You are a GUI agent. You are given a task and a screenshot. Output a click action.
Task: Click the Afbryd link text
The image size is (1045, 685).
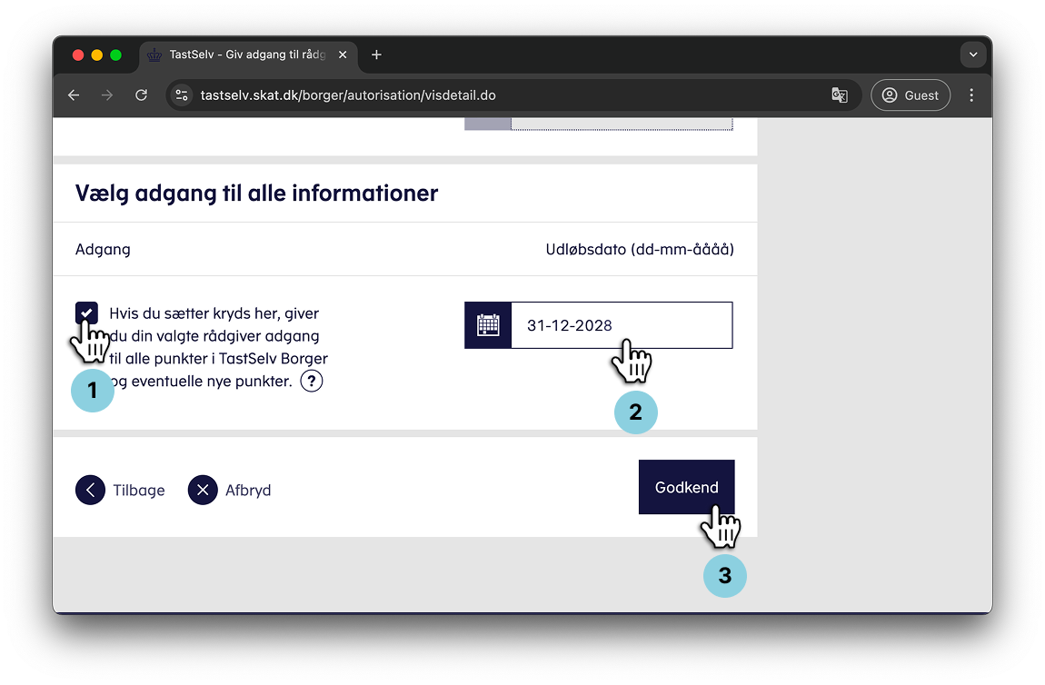248,491
